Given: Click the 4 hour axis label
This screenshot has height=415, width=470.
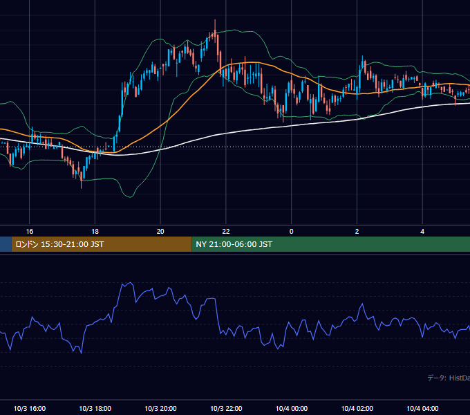Looking at the screenshot, I should (422, 232).
